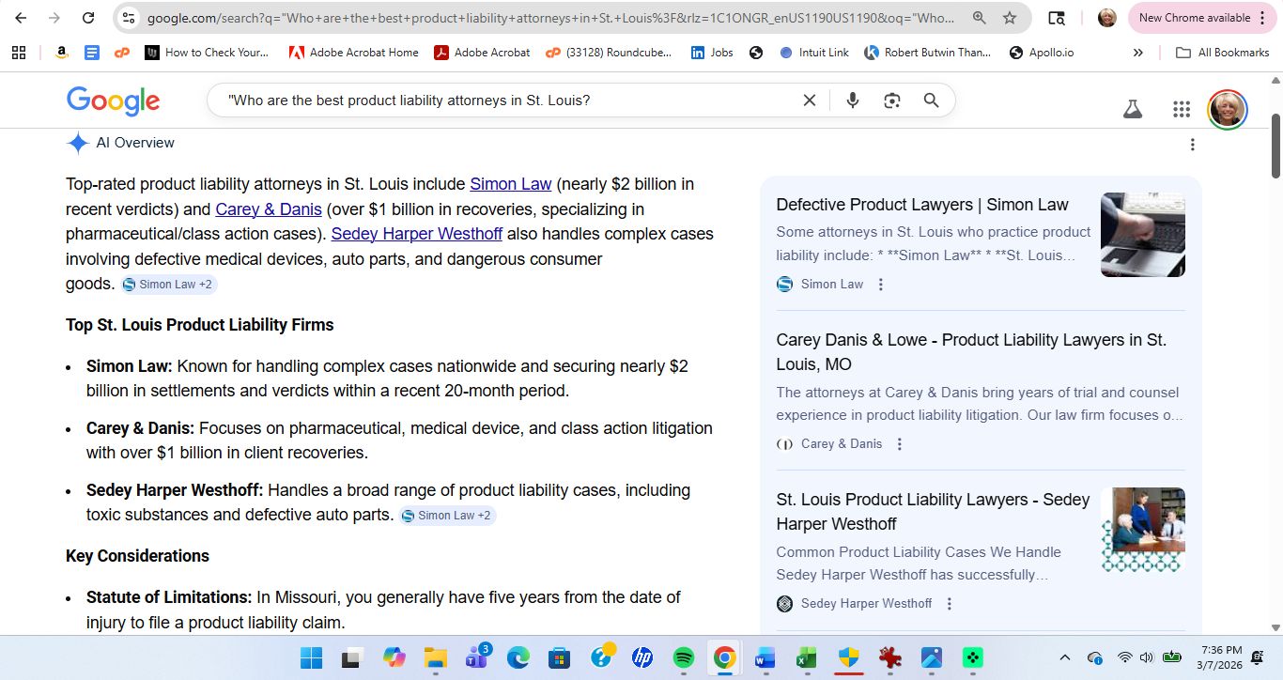Go back to the previous page

[x=21, y=18]
